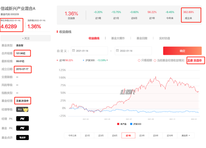206x148 pixels.
Task: Select the 近5年 time range
Action: click(x=156, y=136)
